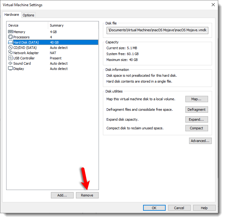Click the CD/DVD (SATA) disc icon
Screen dimensions: 225x220
[x=11, y=48]
